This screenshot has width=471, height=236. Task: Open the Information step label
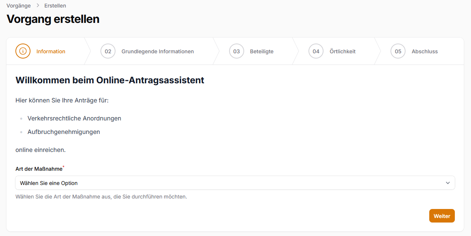[51, 51]
